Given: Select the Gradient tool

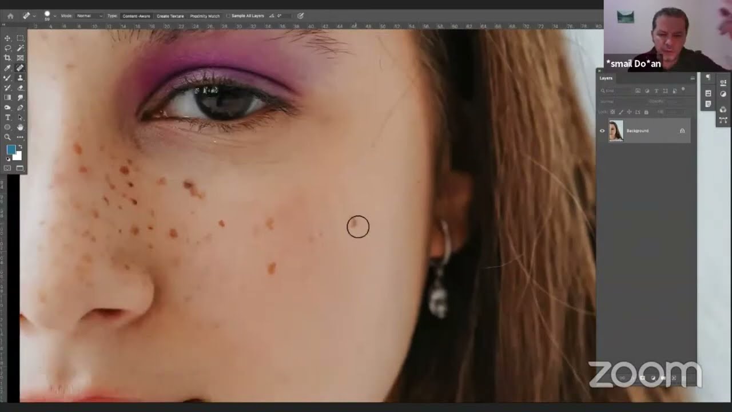Looking at the screenshot, I should point(7,97).
